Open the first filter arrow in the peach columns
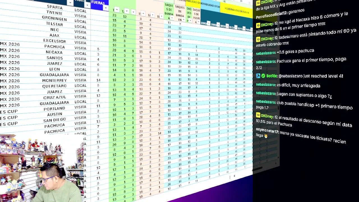The image size is (359, 202). 143,13
